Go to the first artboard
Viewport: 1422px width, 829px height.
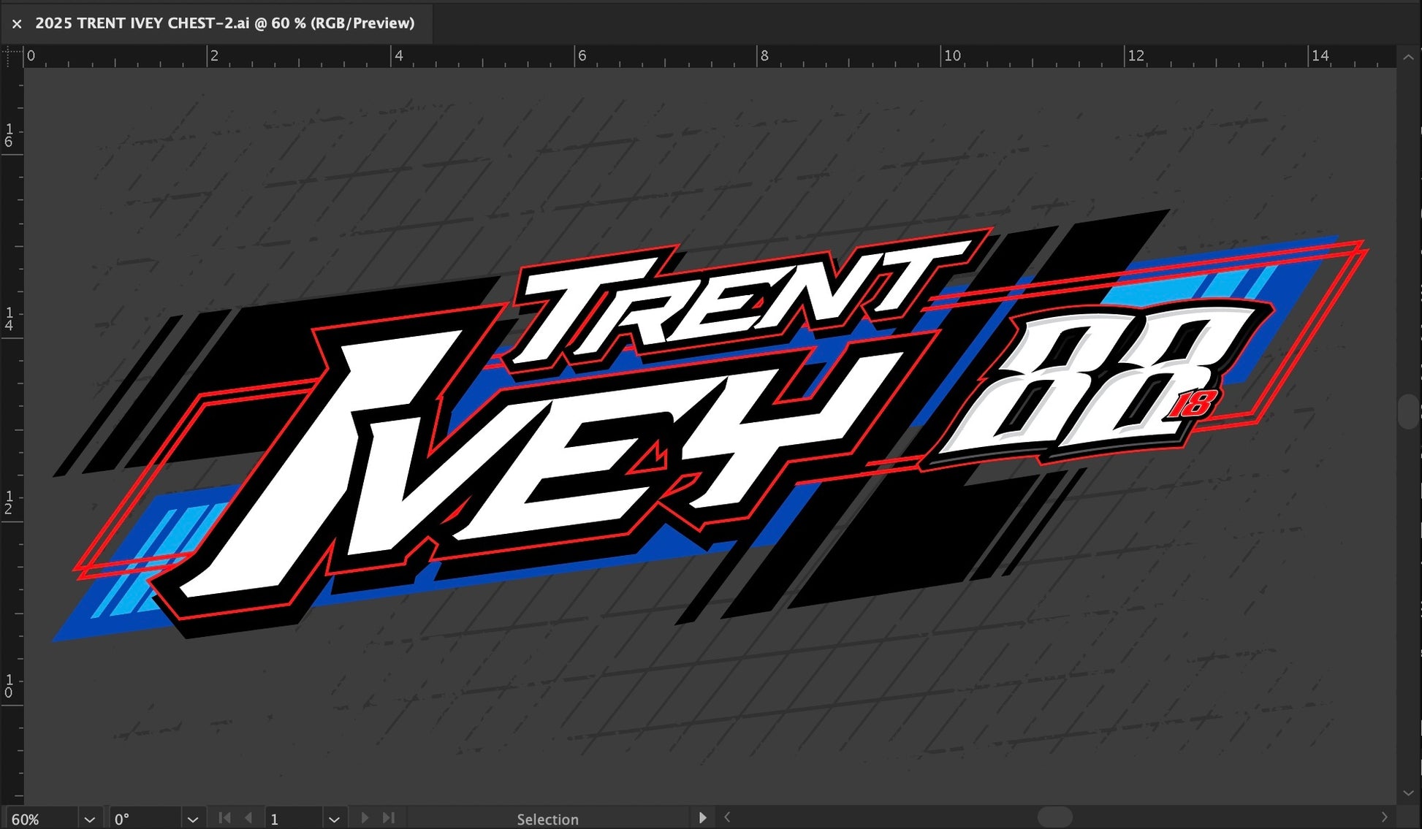point(224,818)
